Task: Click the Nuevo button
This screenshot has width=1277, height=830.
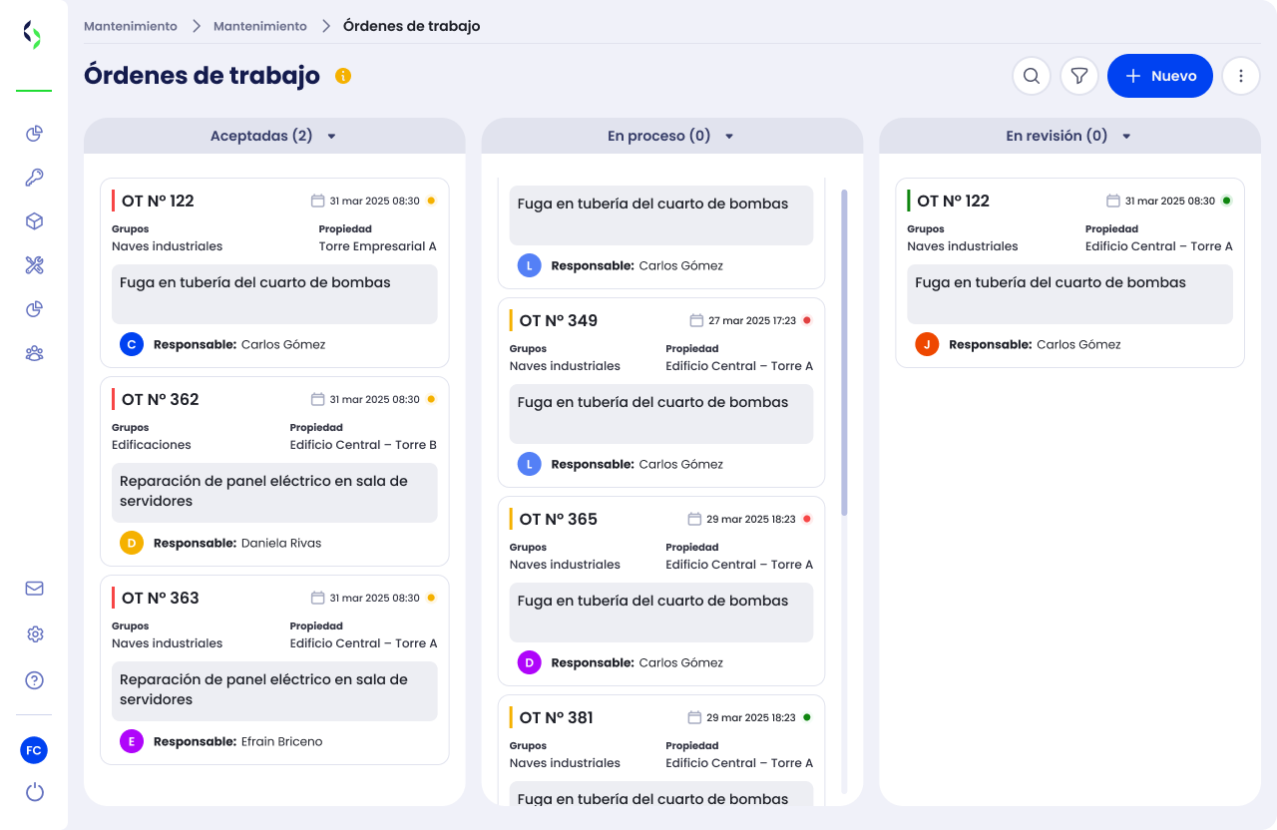Action: pyautogui.click(x=1160, y=76)
